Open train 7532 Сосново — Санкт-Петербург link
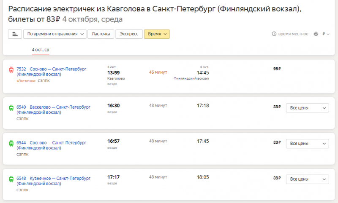338x203 pixels. [58, 69]
